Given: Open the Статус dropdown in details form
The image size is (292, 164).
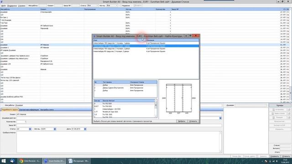Looking at the screenshot, I should pyautogui.click(x=30, y=129).
